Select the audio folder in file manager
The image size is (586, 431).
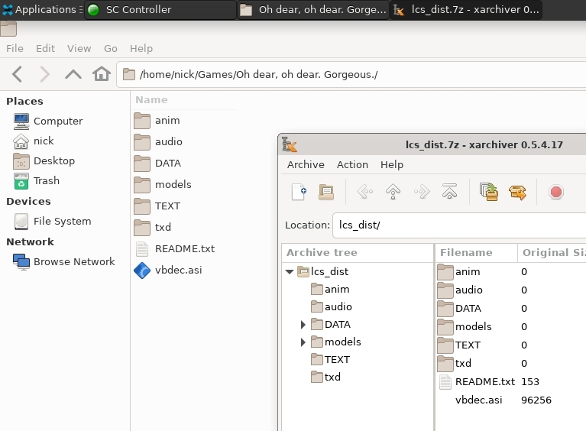158,142
